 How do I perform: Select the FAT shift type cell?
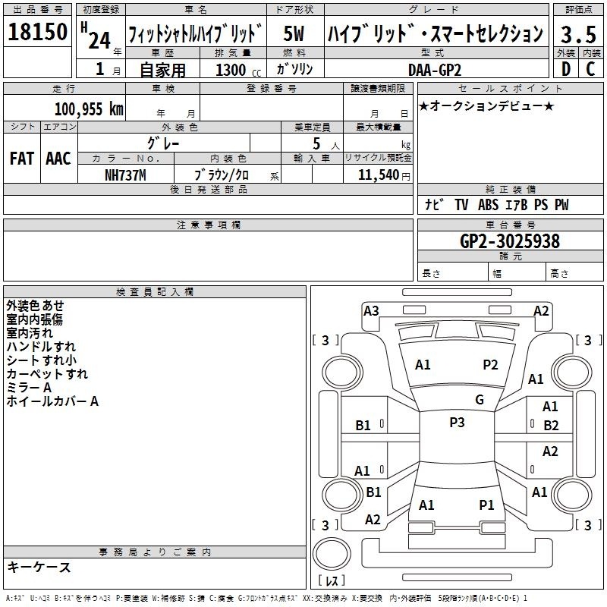(x=22, y=159)
